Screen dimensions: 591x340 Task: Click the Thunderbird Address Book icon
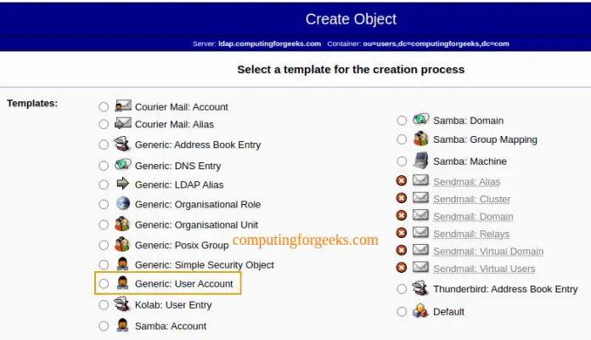[420, 289]
